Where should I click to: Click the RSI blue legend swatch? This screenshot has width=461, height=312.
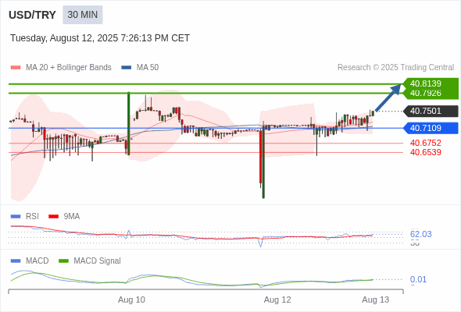click(16, 217)
